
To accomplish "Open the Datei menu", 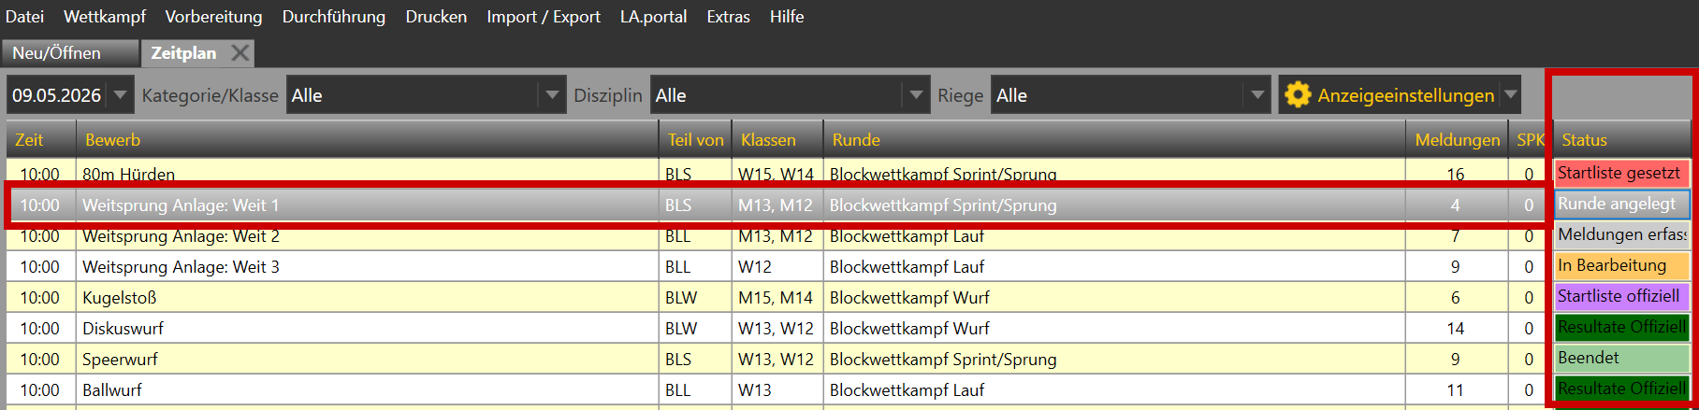I will pos(24,17).
